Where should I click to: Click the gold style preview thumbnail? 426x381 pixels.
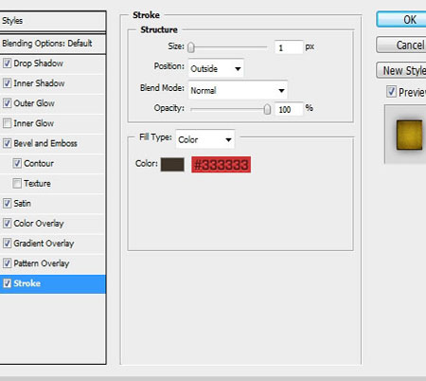[x=410, y=135]
